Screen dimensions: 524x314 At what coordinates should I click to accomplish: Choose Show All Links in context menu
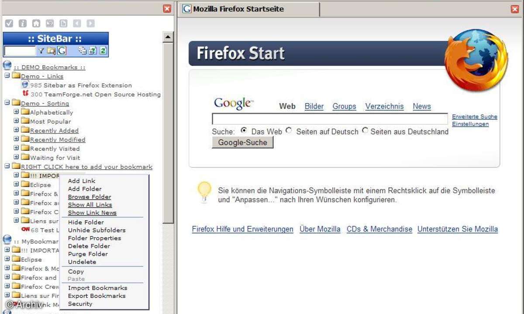pyautogui.click(x=90, y=205)
